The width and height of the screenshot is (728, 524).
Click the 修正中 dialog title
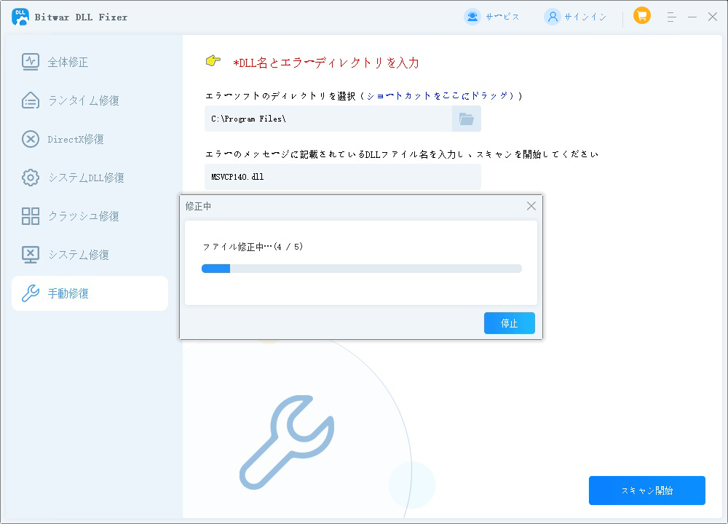point(198,206)
